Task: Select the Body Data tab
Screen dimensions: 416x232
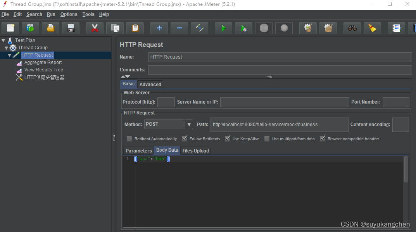Action: pyautogui.click(x=167, y=150)
